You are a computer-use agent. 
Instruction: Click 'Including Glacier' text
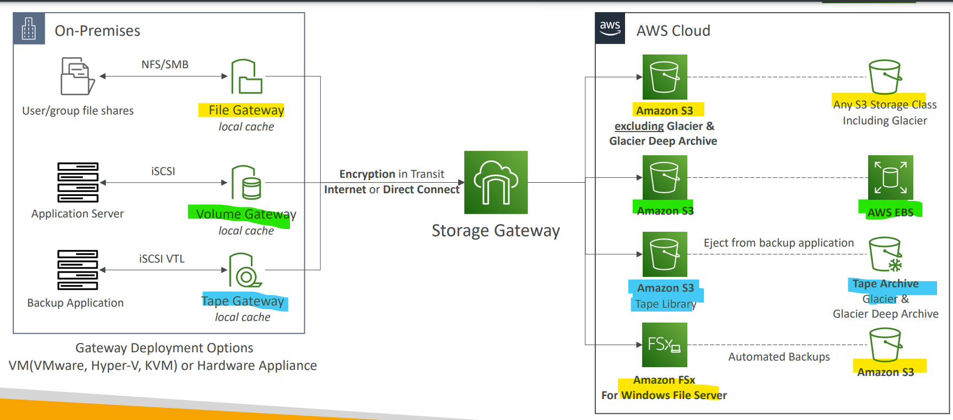pyautogui.click(x=885, y=121)
